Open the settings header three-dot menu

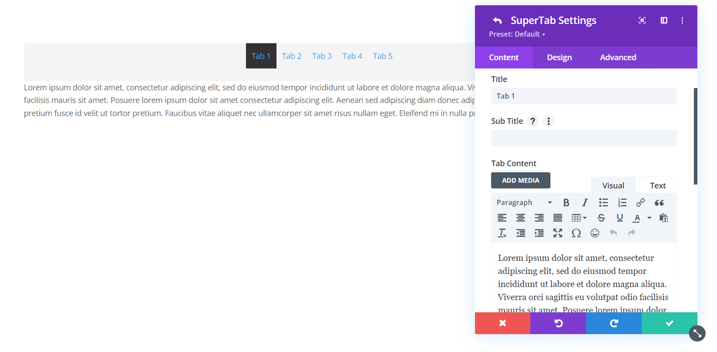[x=682, y=20]
